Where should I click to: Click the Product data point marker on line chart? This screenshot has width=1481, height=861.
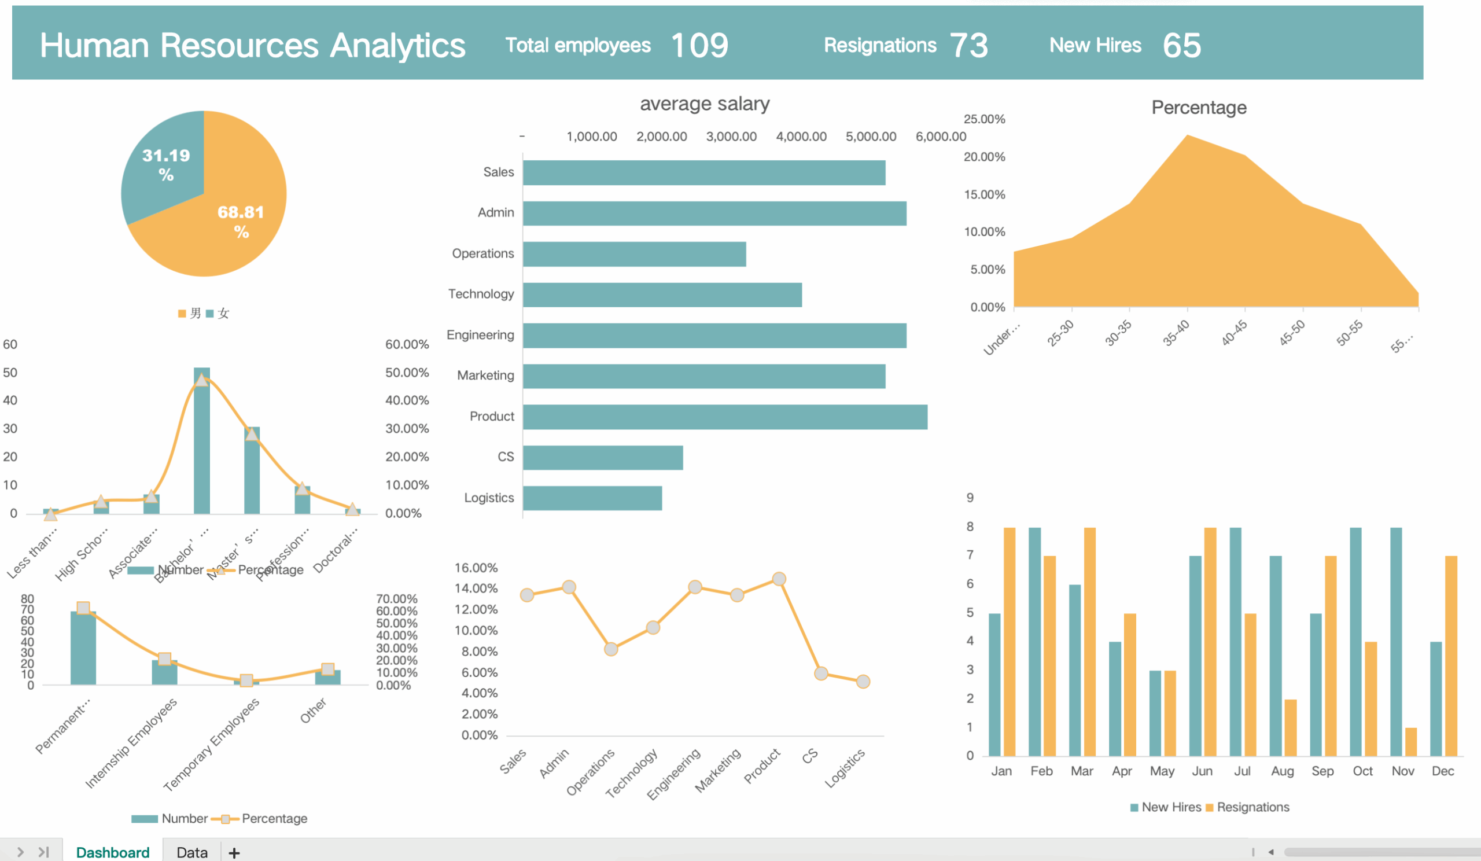pos(779,579)
